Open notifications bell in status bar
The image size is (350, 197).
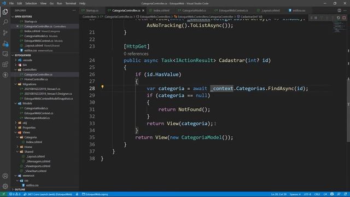346,194
